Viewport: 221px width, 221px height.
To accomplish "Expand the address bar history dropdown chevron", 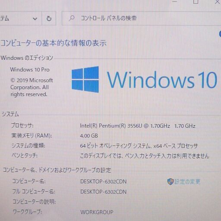I will [x=35, y=19].
